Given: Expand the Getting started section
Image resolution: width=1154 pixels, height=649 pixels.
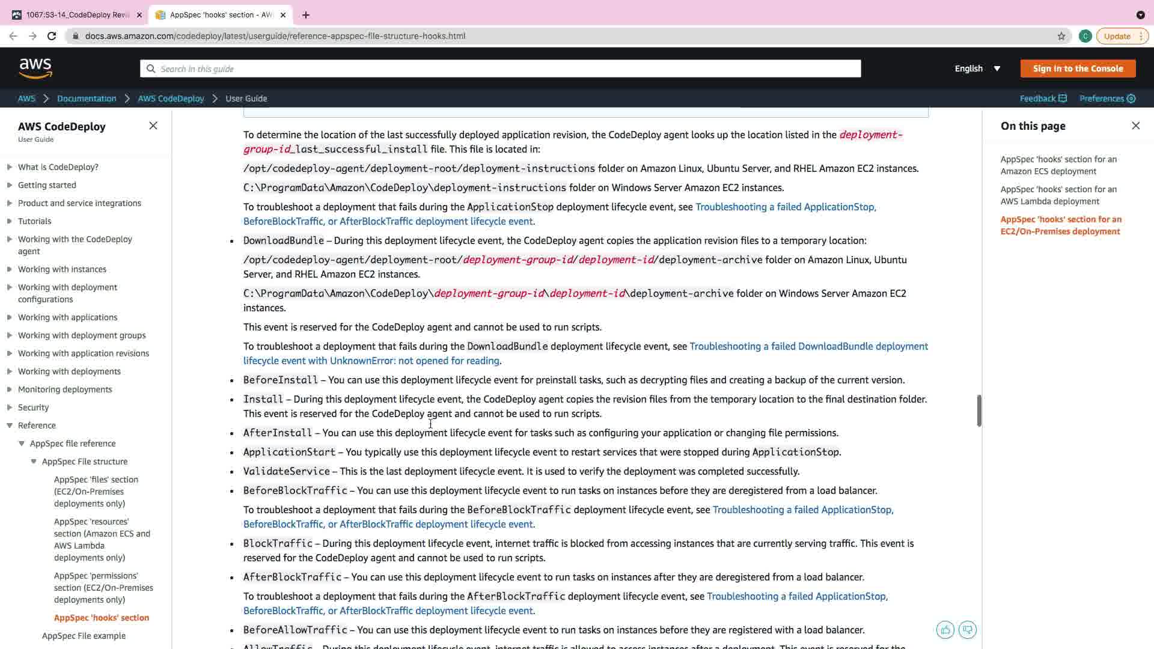Looking at the screenshot, I should 10,185.
